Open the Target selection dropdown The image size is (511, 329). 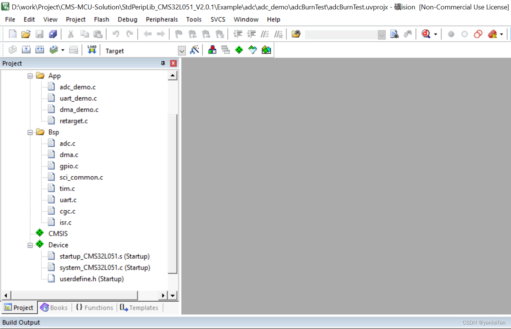182,51
